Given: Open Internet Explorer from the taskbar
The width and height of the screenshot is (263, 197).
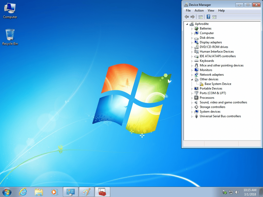Looking at the screenshot, I should click(23, 192).
